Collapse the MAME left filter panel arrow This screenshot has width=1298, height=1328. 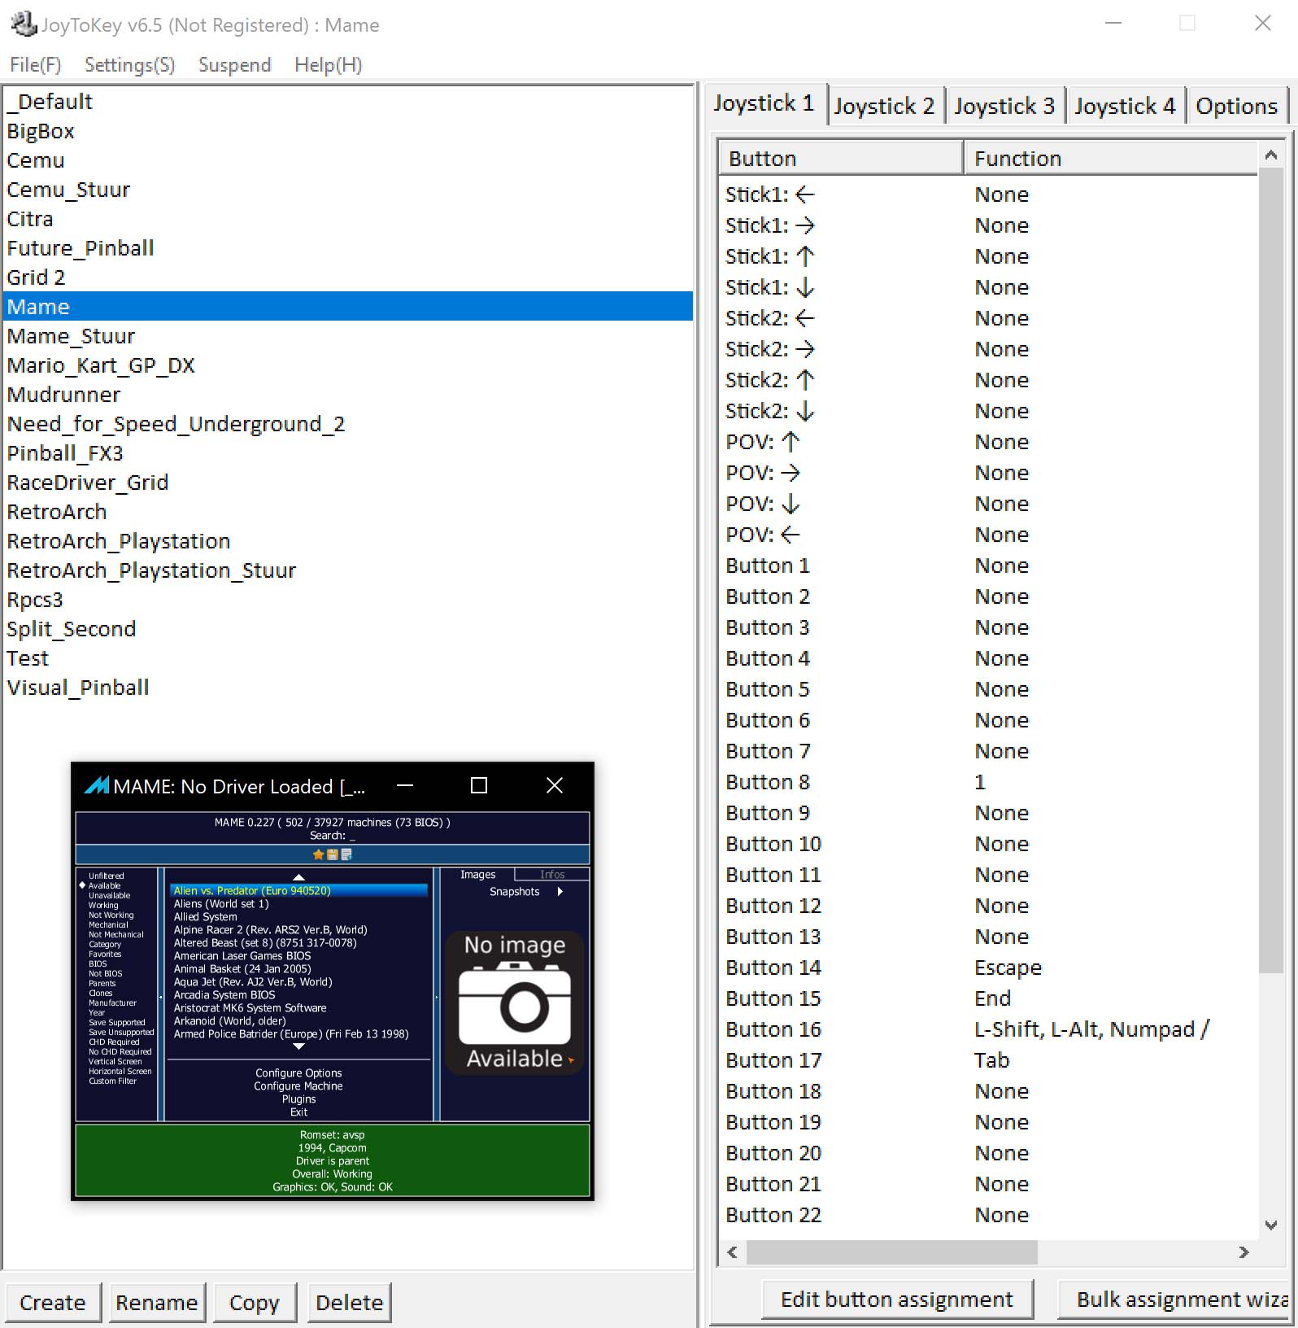point(161,996)
